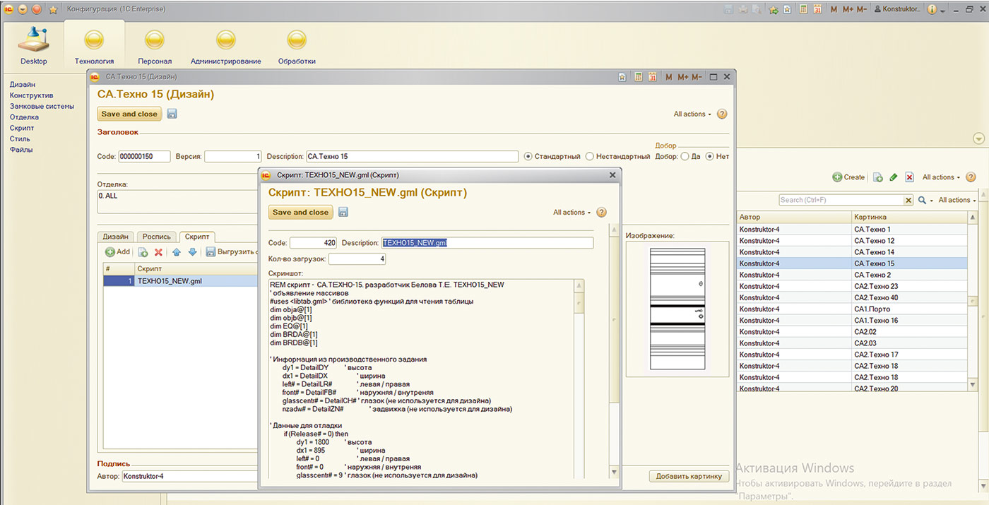Screen dimensions: 989x505
Task: Open the calendar icon in the main title bar
Action: (x=817, y=9)
